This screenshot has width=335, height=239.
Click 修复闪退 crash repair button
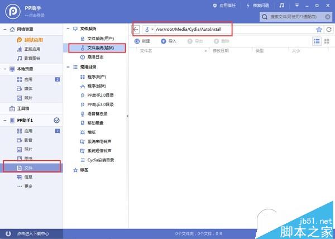(x=257, y=6)
